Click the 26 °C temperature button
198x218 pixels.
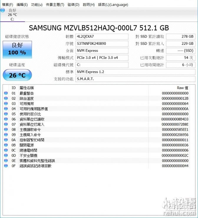[17, 75]
